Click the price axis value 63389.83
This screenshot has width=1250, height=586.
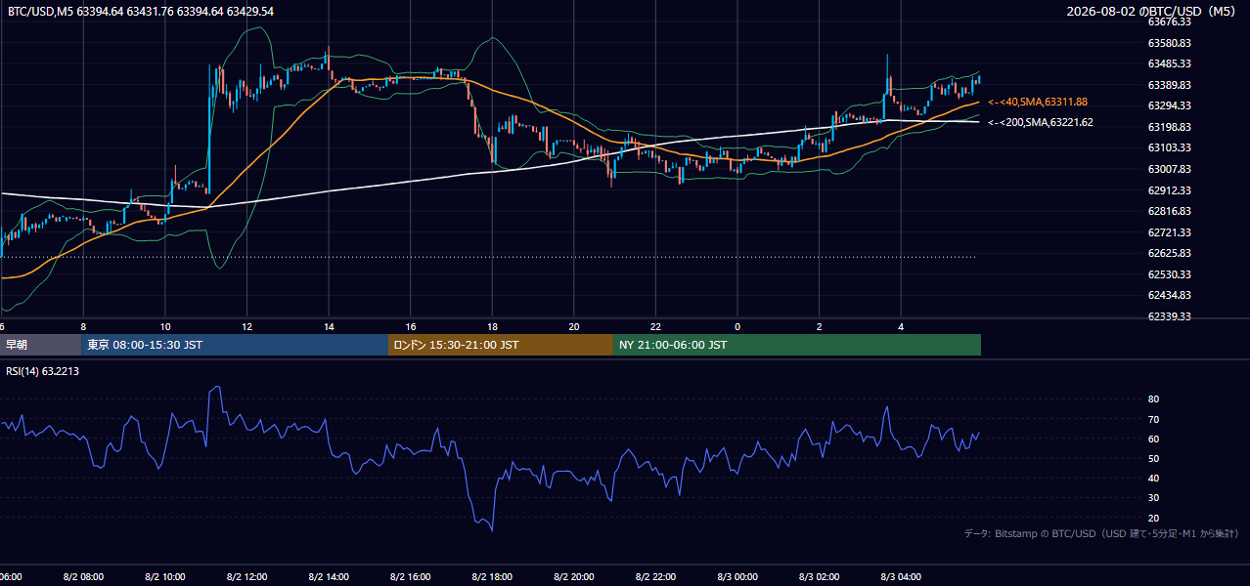coord(1169,85)
